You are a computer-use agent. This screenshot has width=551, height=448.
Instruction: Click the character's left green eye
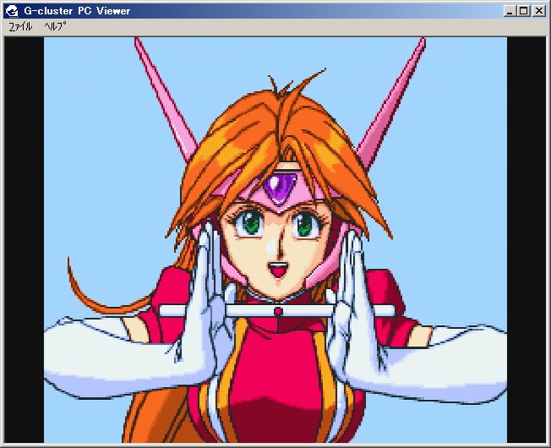248,224
